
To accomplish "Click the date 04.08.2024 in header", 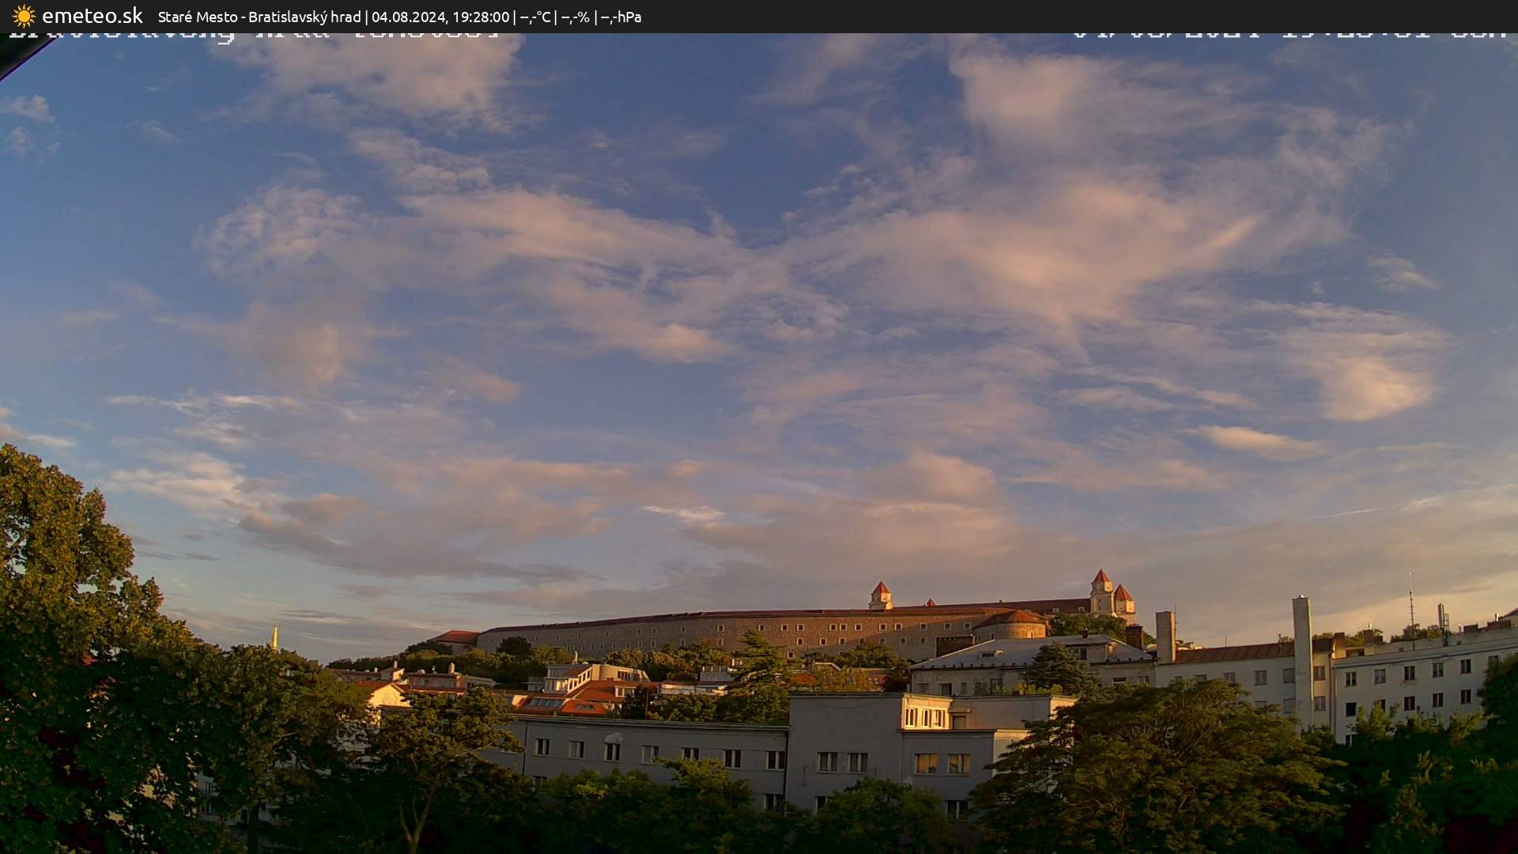I will [x=408, y=17].
